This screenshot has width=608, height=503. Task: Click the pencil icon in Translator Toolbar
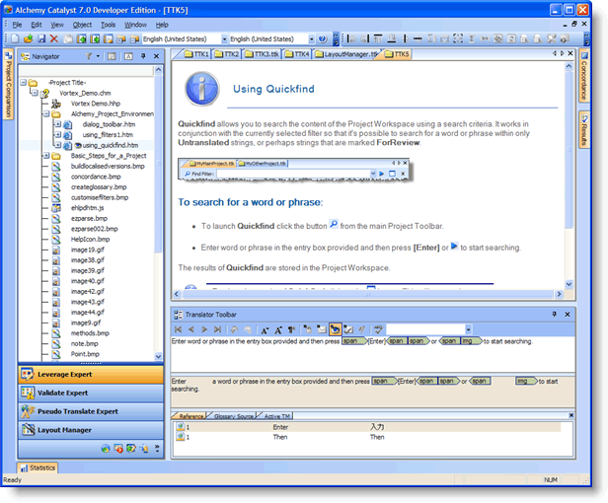362,329
